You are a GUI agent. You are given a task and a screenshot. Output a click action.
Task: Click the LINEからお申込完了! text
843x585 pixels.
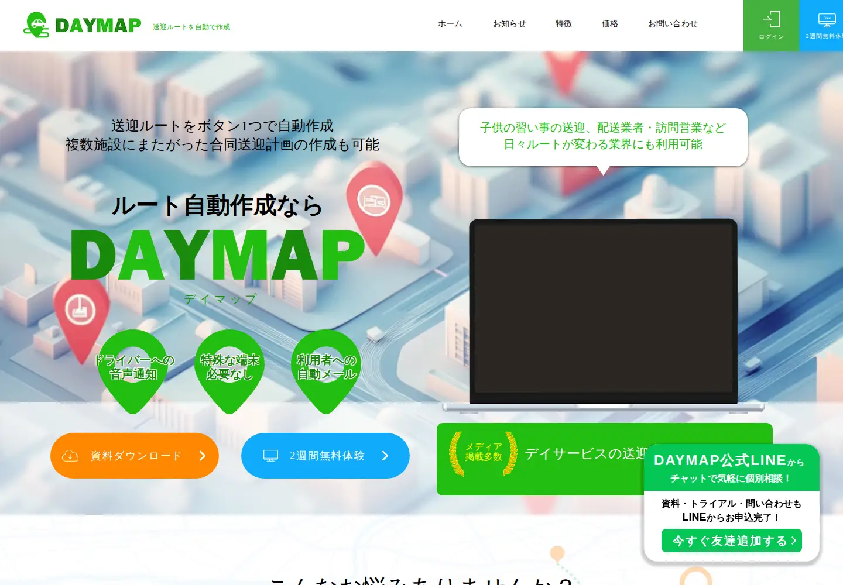pos(732,517)
